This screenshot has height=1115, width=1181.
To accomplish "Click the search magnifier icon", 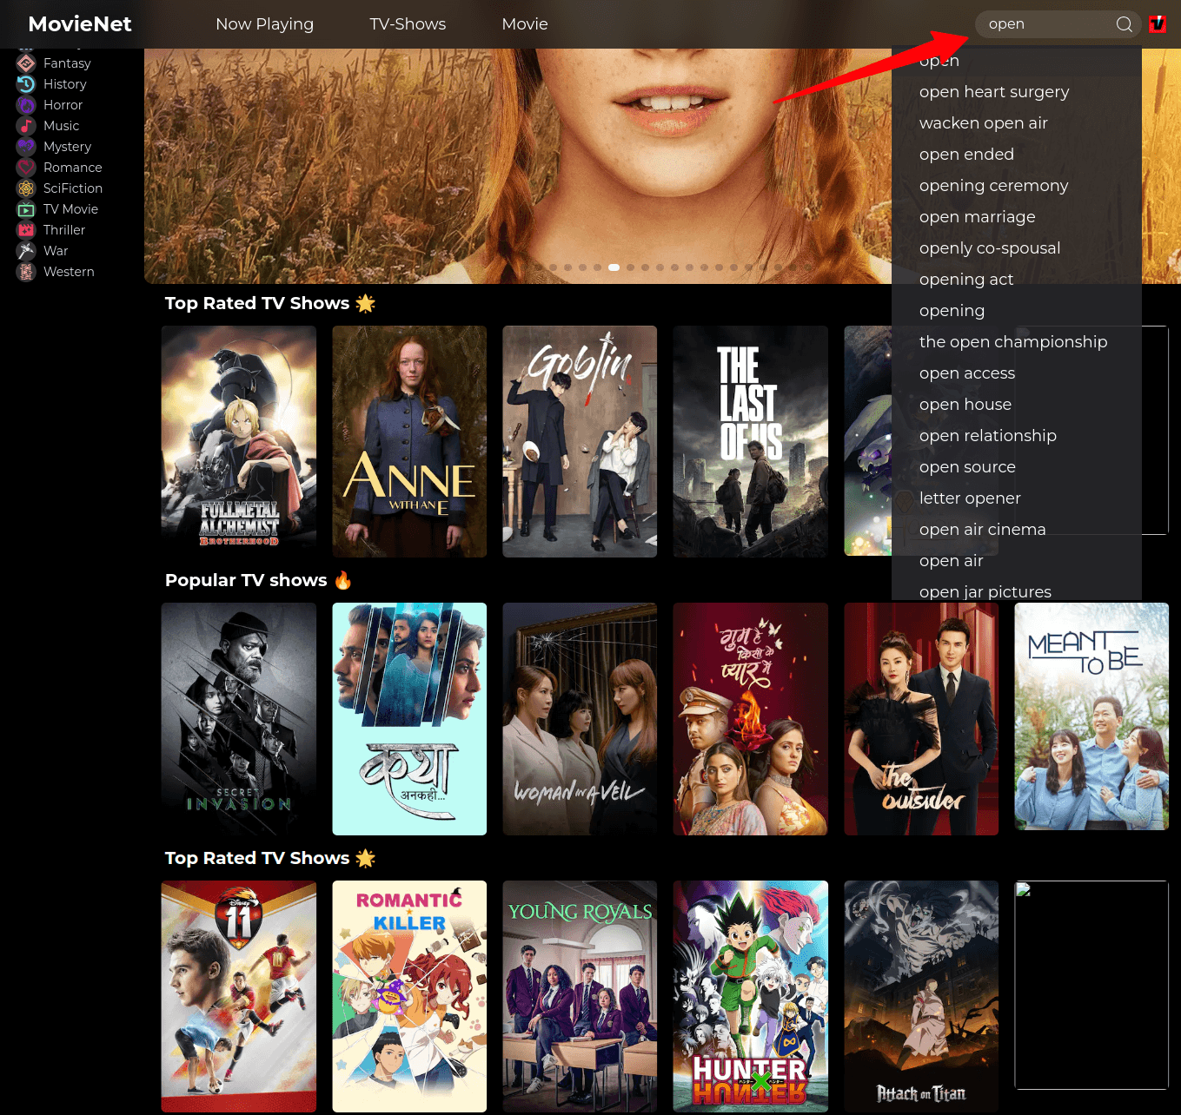I will [1124, 24].
